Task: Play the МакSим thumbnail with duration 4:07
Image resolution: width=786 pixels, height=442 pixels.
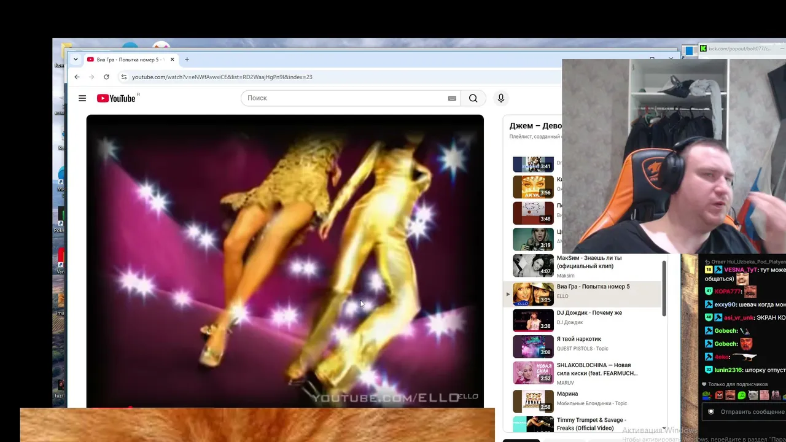Action: (533, 266)
